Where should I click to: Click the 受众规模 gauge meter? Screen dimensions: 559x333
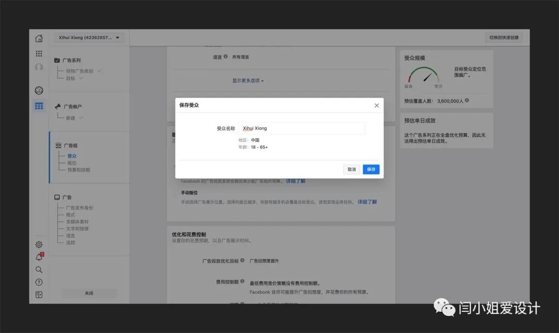423,76
